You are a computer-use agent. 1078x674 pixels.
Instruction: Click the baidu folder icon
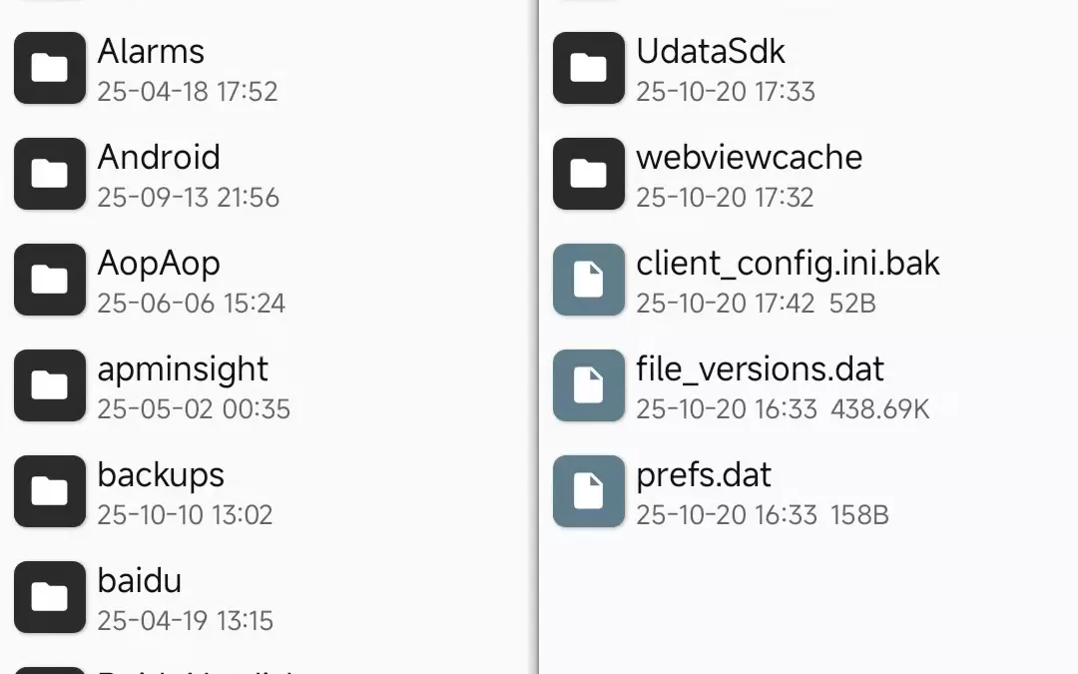click(x=49, y=597)
